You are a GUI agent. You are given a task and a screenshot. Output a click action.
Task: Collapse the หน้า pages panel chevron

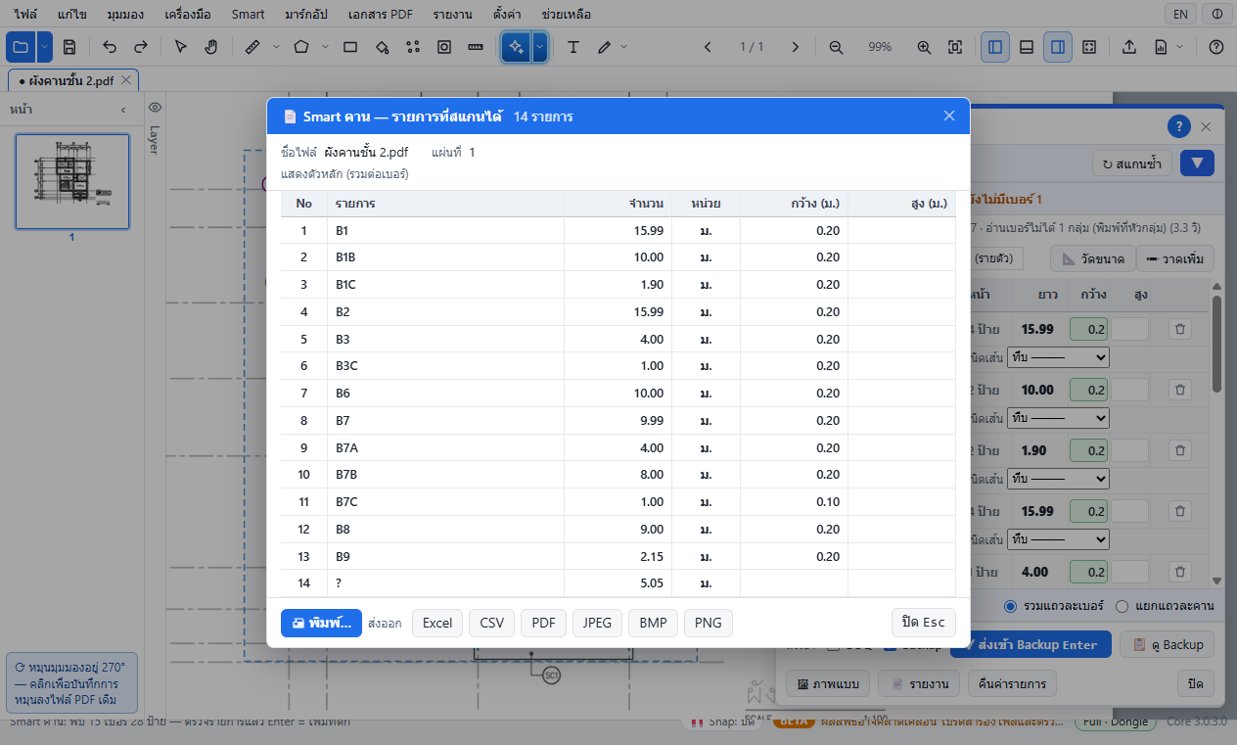point(123,110)
